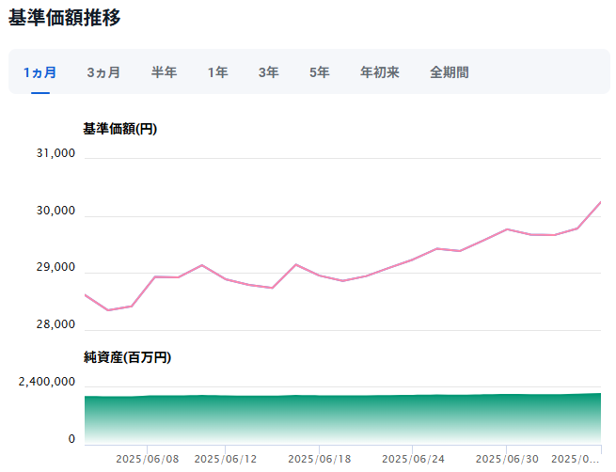Click the 2025/06/12 date label
The height and width of the screenshot is (472, 616).
pos(226,459)
